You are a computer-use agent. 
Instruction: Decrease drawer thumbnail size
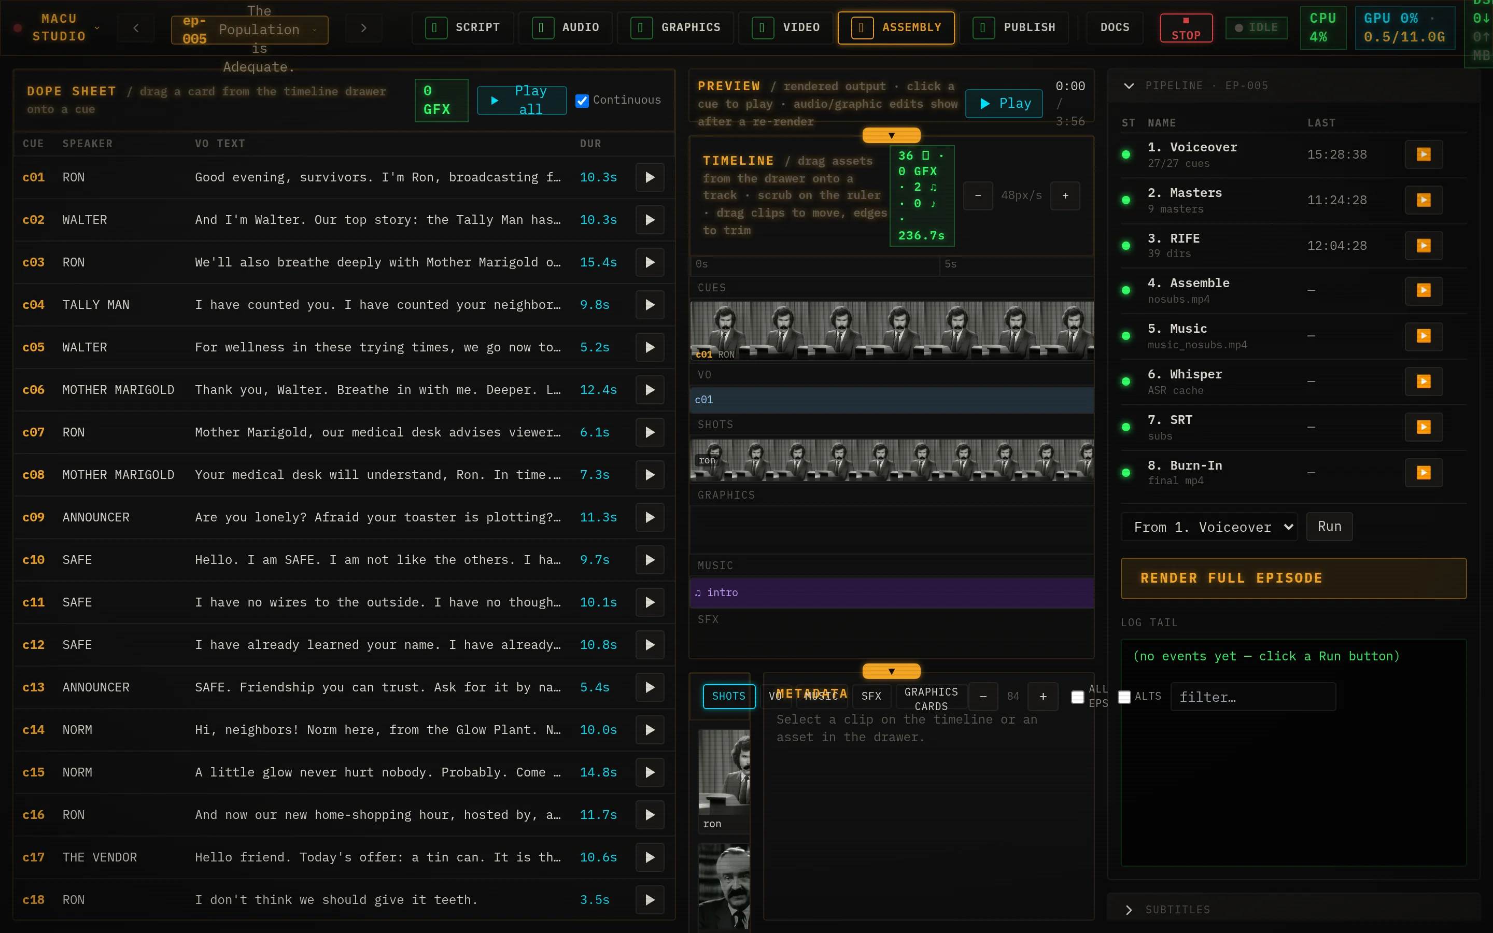pos(983,697)
